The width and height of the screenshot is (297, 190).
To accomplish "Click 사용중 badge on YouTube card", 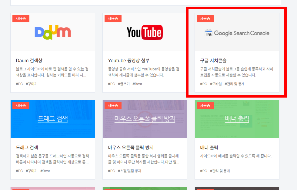I will click(113, 19).
